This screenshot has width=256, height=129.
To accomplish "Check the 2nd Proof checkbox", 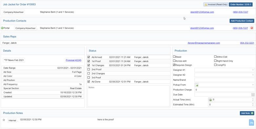I will click(89, 69).
